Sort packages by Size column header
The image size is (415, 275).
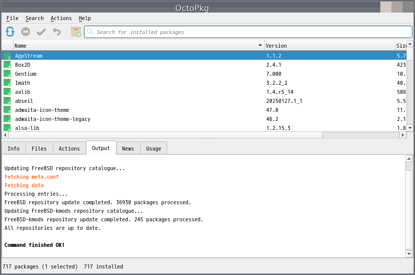401,46
